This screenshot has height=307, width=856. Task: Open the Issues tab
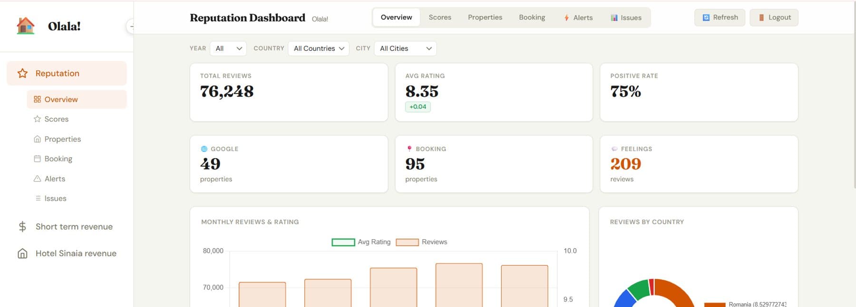point(626,18)
